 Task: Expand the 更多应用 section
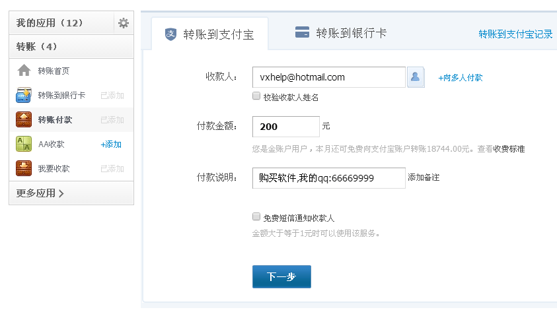pos(40,193)
